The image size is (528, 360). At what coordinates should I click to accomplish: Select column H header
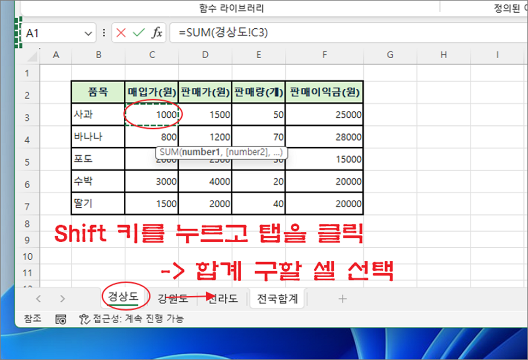[443, 55]
